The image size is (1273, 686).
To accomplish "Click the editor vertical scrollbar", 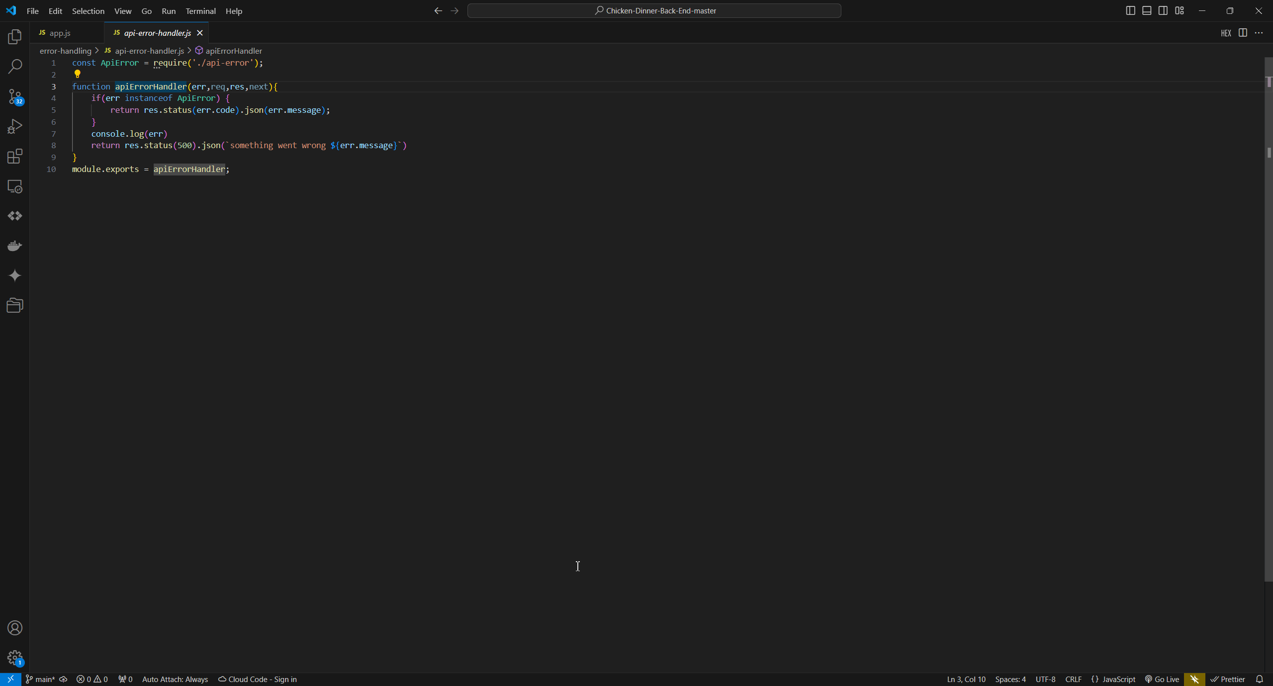I will [1268, 318].
